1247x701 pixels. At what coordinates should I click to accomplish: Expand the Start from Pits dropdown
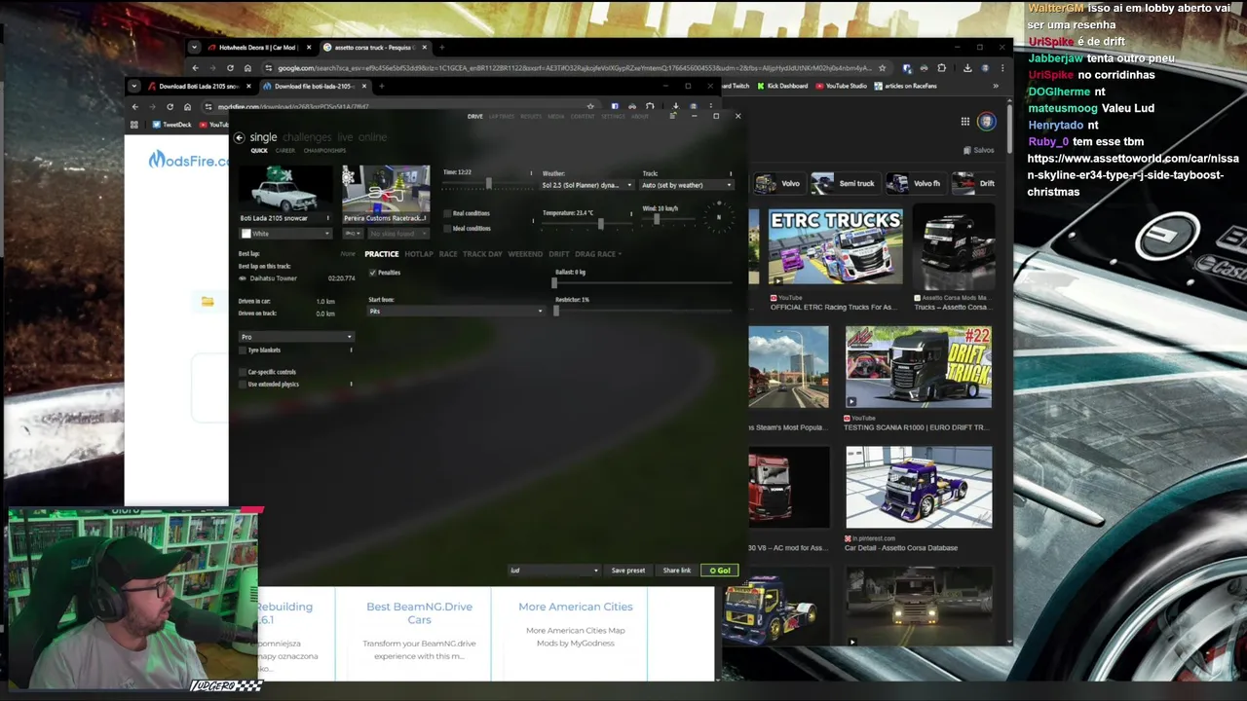[455, 312]
